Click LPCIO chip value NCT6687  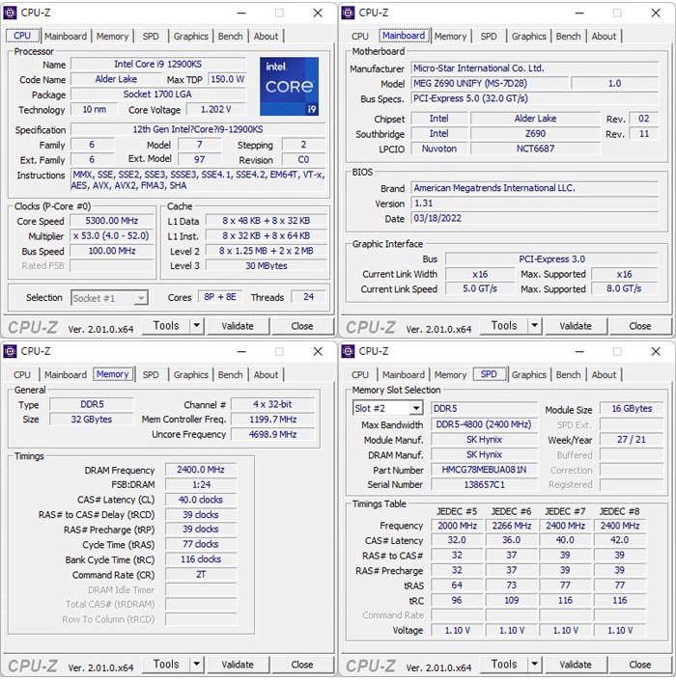click(x=535, y=149)
